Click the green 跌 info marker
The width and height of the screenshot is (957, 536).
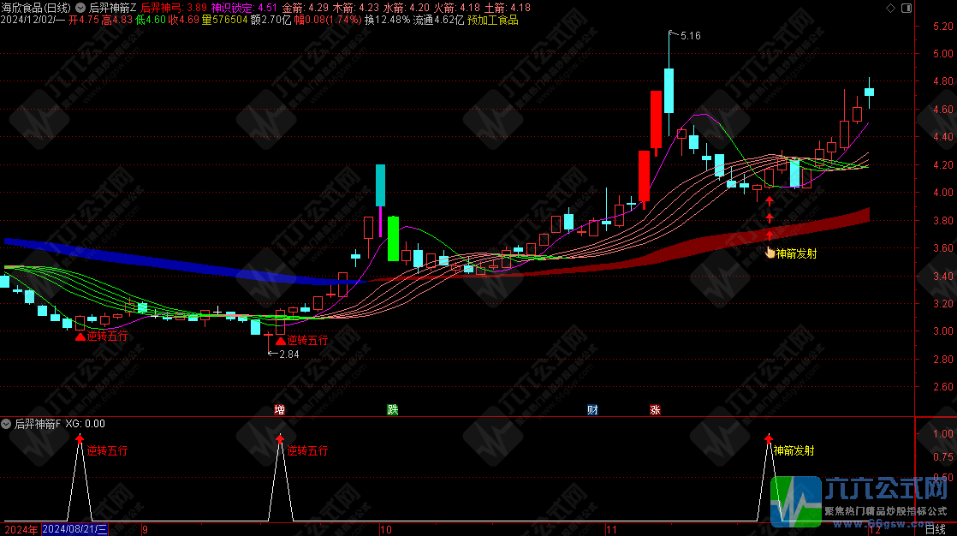(x=393, y=410)
